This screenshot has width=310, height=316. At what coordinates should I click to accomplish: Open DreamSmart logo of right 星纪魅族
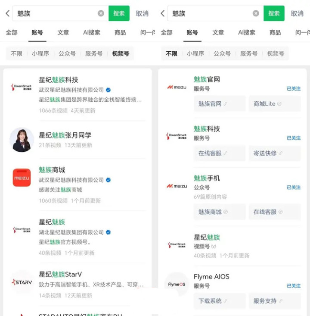pyautogui.click(x=177, y=245)
